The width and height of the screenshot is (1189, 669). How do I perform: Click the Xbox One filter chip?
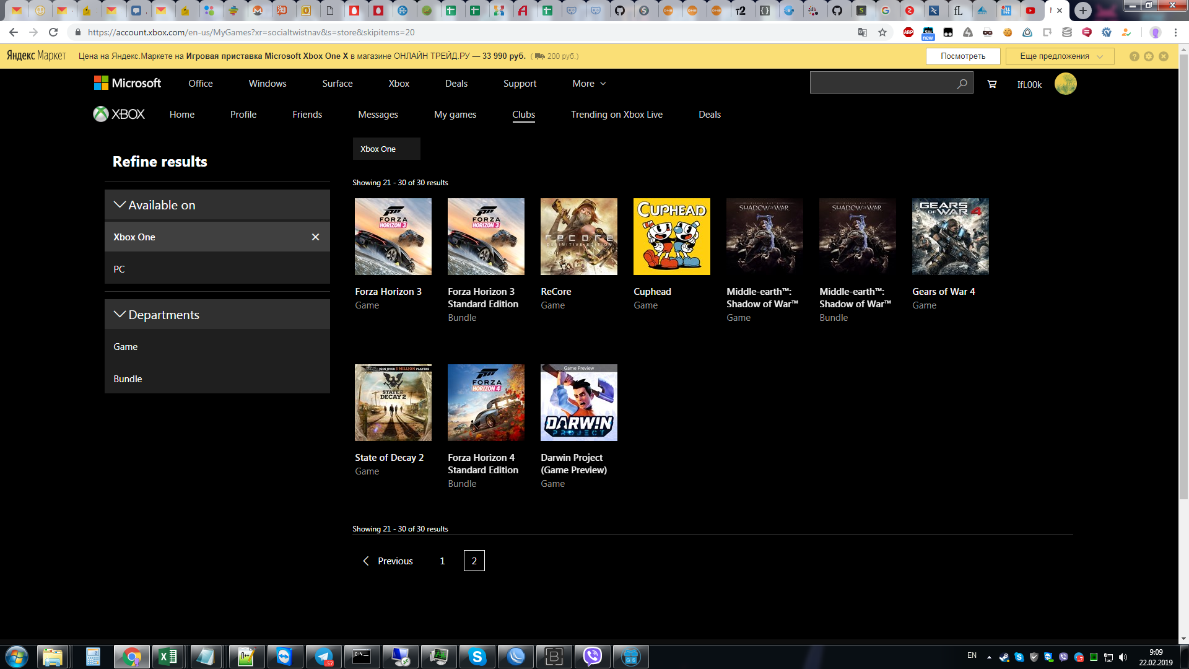coord(386,149)
